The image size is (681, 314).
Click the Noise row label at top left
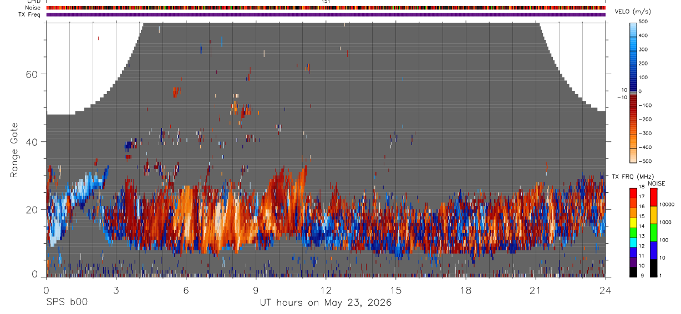coord(34,8)
